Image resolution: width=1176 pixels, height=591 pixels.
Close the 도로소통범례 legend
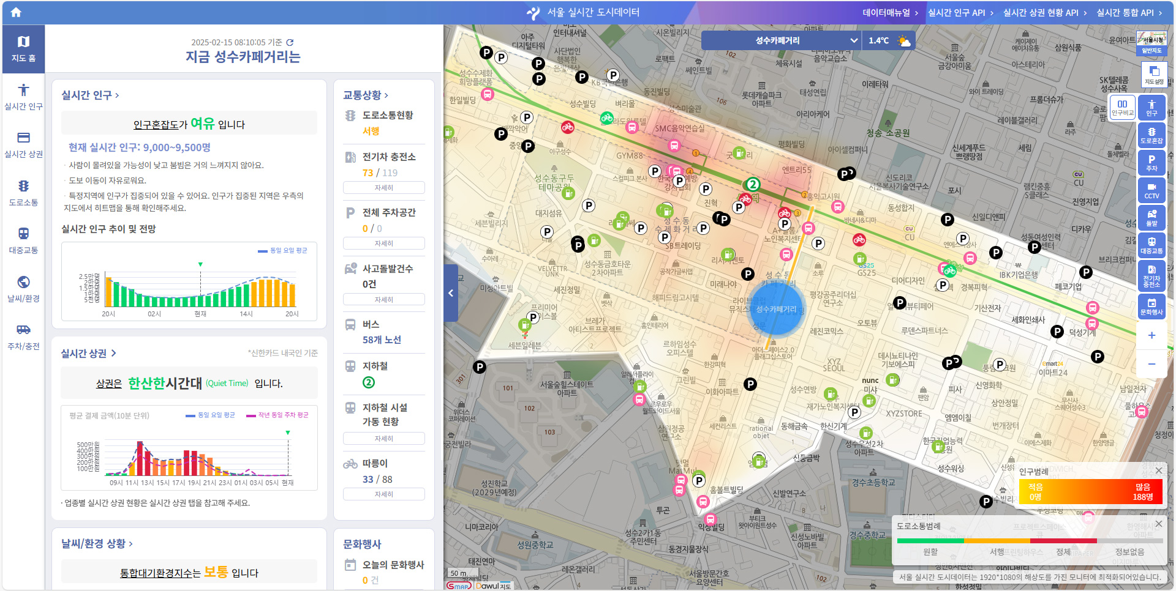1158,524
